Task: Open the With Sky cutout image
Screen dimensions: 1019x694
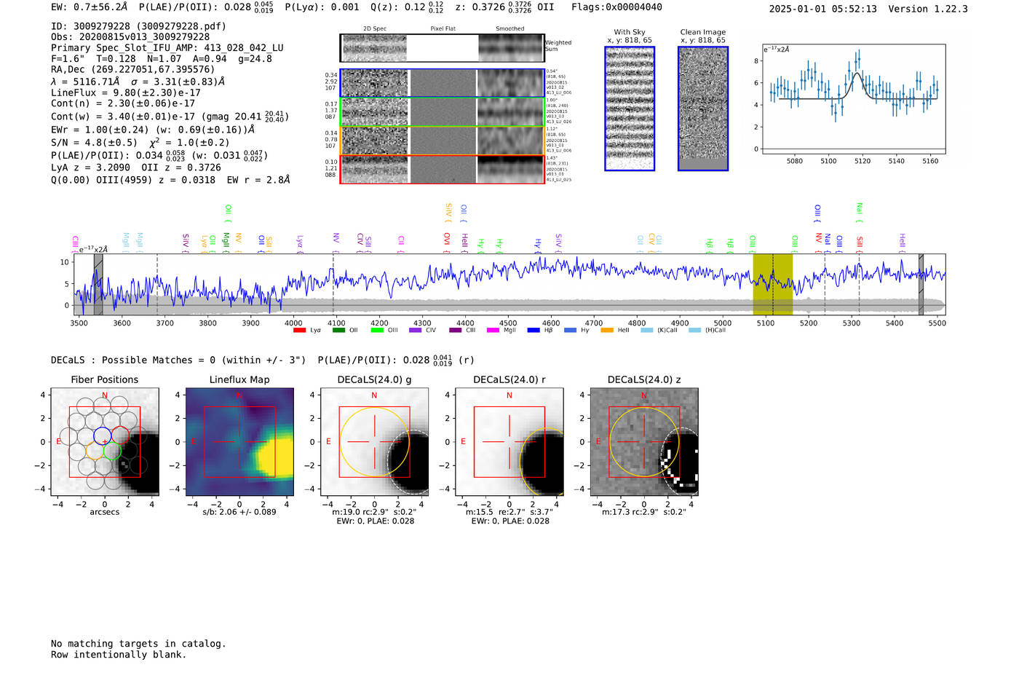Action: pos(630,109)
